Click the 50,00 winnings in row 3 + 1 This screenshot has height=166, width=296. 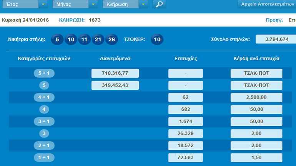256,122
